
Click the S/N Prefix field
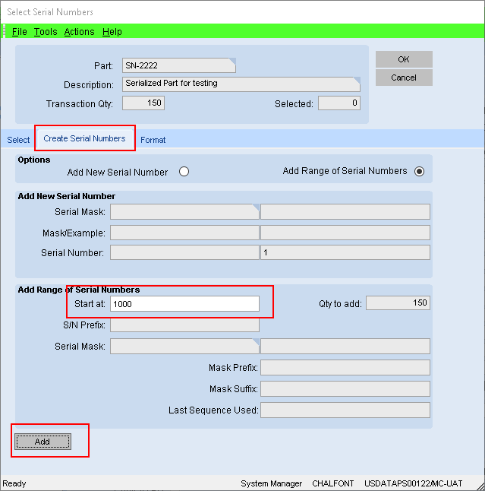click(x=184, y=325)
